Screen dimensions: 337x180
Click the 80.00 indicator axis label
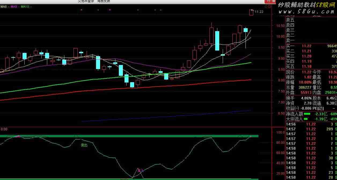[x=280, y=143]
